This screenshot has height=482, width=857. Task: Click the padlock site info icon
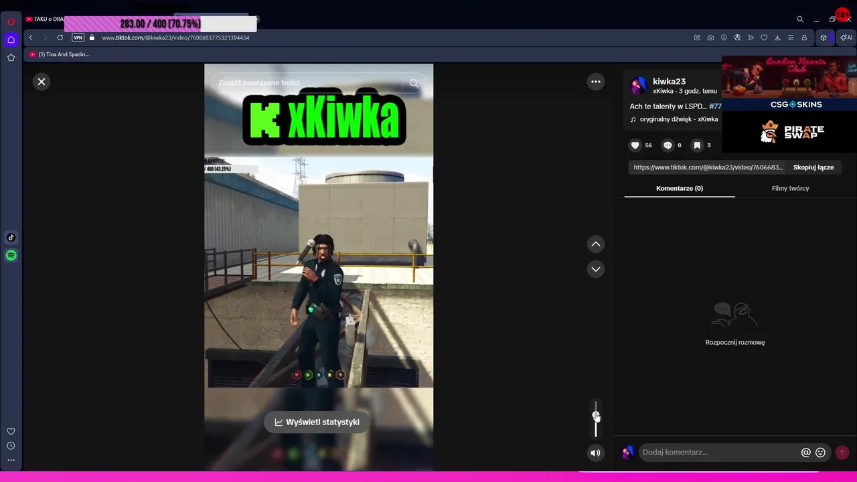[92, 37]
